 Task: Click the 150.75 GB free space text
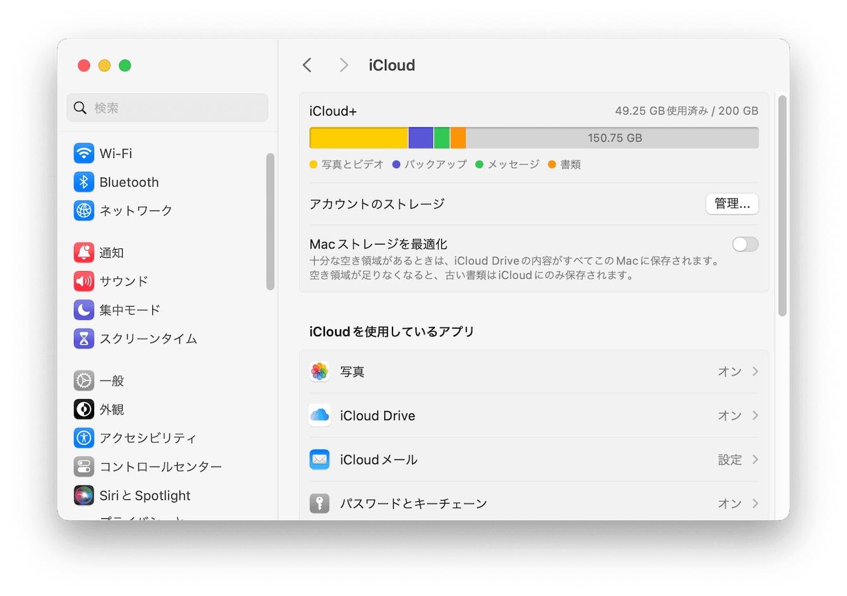[x=615, y=138]
